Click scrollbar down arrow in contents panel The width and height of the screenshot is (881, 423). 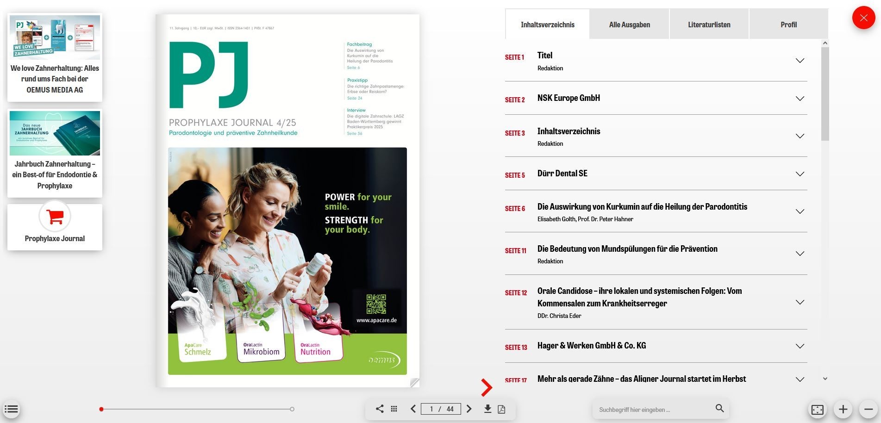(825, 379)
